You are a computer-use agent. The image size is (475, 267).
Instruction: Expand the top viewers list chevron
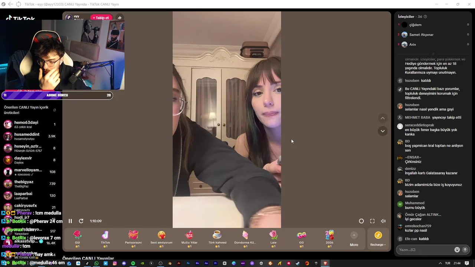tap(433, 54)
